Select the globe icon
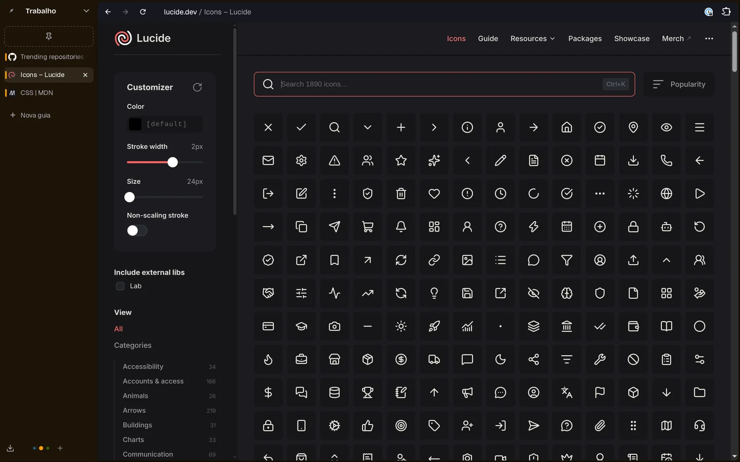740x462 pixels. click(667, 194)
